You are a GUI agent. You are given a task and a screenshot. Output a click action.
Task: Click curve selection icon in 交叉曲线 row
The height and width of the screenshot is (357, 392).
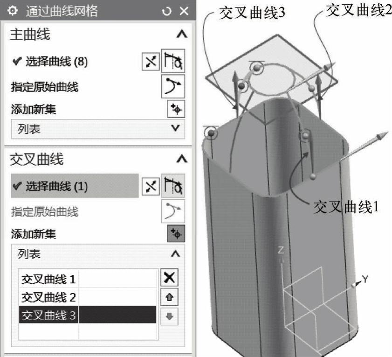coord(173,186)
